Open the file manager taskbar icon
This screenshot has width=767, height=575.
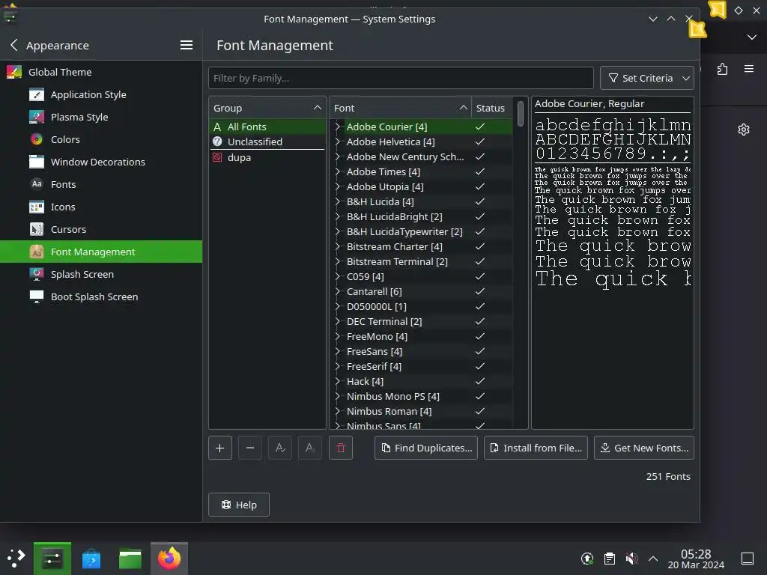[x=130, y=559]
